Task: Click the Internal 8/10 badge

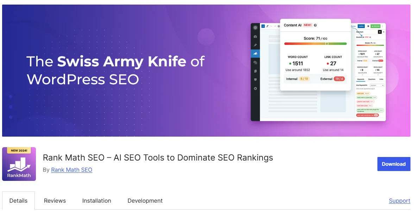Action: point(304,79)
